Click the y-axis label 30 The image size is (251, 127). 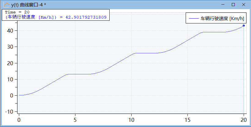pyautogui.click(x=10, y=47)
